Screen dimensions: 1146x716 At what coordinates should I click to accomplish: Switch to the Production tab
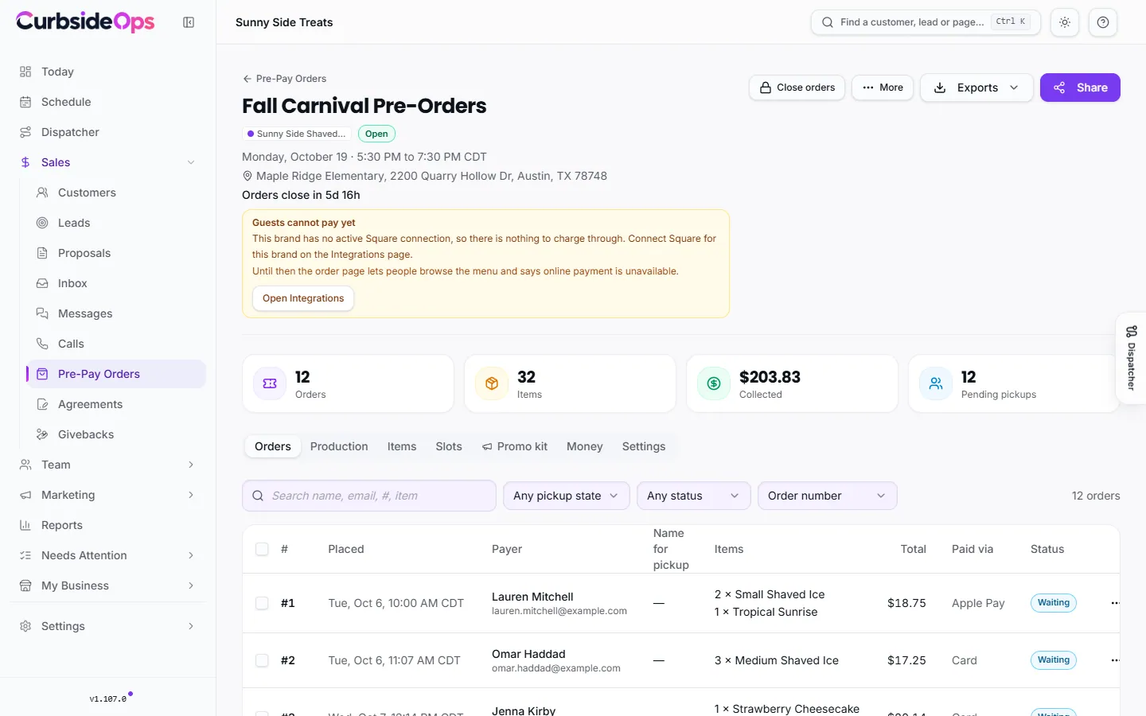coord(339,446)
